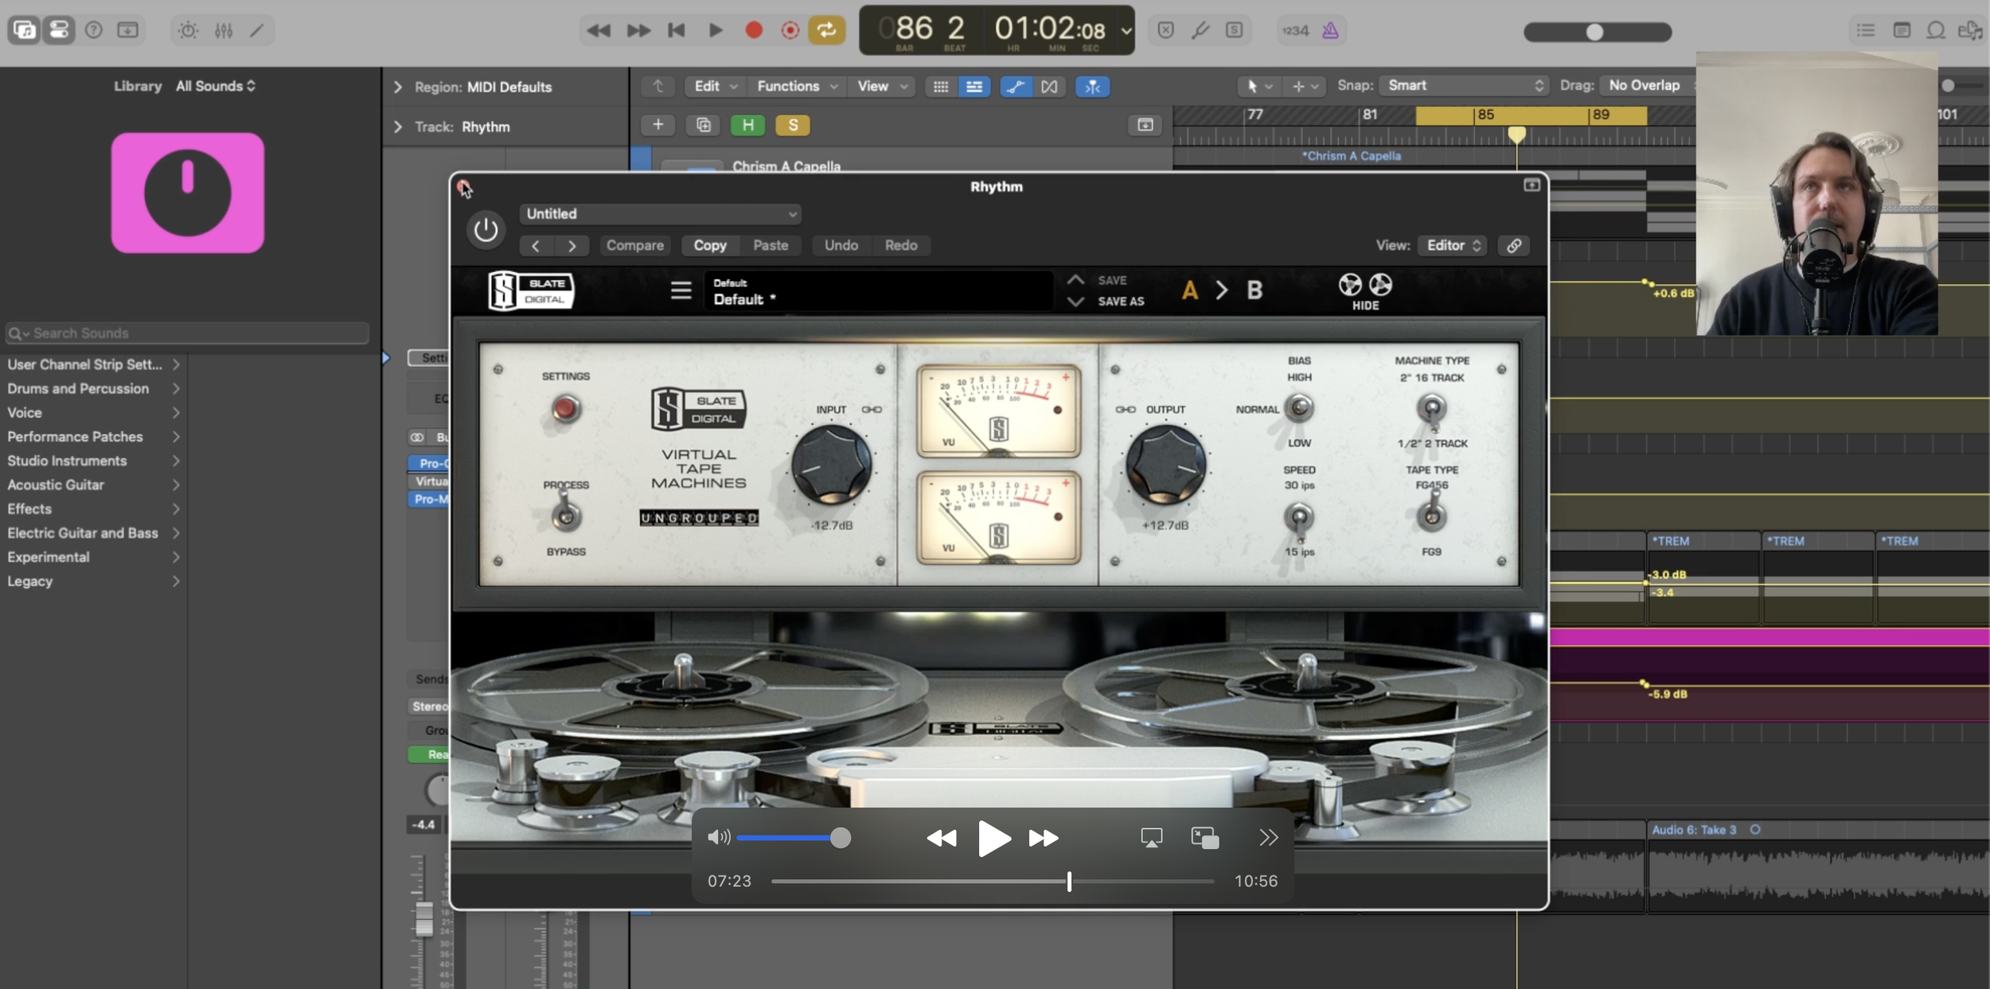Click the plugin link chain icon

[x=1513, y=245]
